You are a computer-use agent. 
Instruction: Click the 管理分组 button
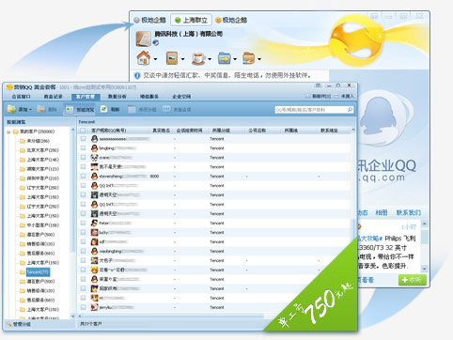tap(19, 324)
